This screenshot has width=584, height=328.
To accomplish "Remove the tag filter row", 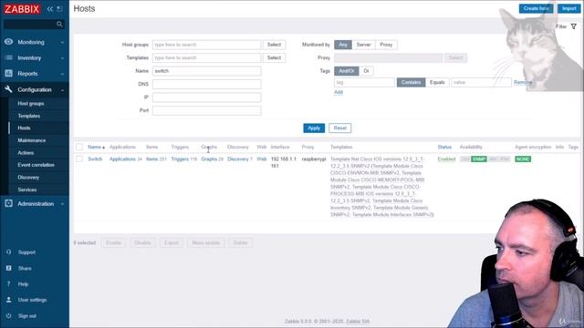I will 523,82.
